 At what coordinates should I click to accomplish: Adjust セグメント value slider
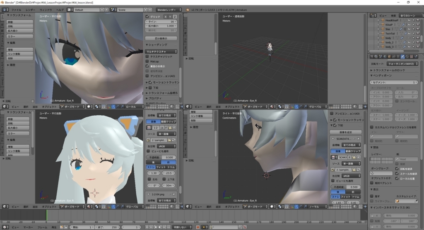point(394,82)
